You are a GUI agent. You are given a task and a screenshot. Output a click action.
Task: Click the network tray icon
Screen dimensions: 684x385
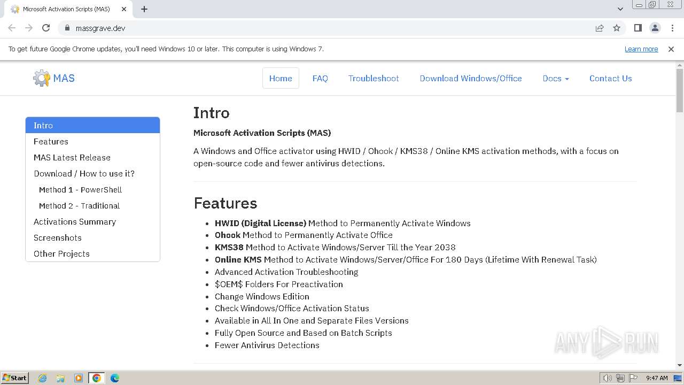[620, 378]
